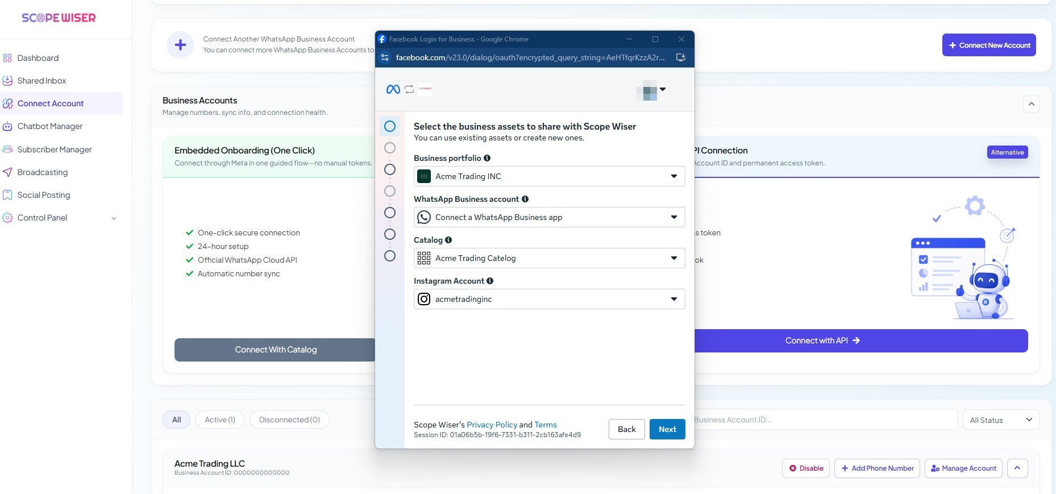
Task: Show Active (1) accounts filter tab
Action: [220, 420]
